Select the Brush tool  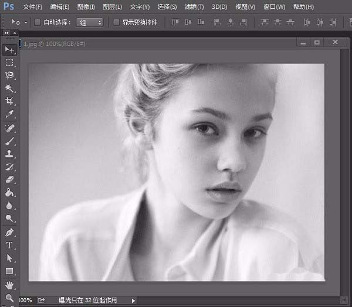coord(9,141)
